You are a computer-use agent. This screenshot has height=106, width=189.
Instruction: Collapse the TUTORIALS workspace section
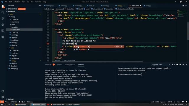click(x=12, y=11)
